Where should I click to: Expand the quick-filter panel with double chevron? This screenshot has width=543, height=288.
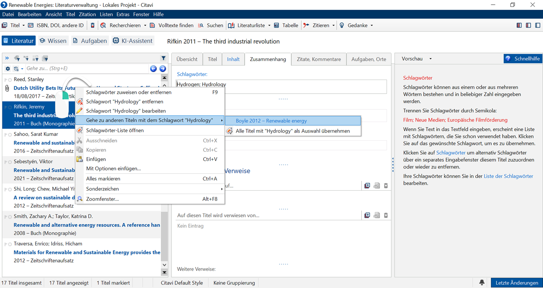[7, 58]
